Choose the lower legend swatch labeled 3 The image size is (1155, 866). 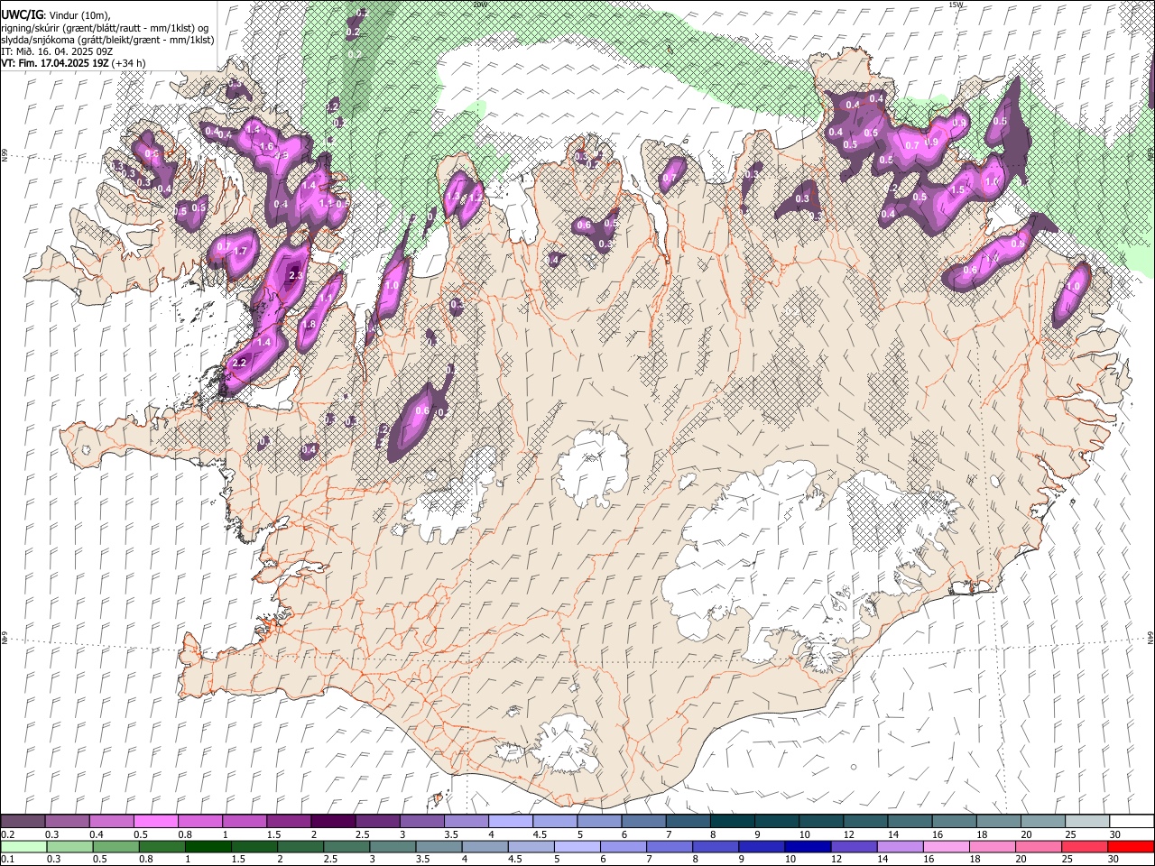(x=393, y=846)
